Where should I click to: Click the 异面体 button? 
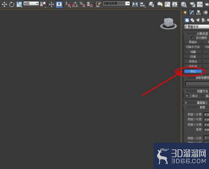click(x=193, y=42)
